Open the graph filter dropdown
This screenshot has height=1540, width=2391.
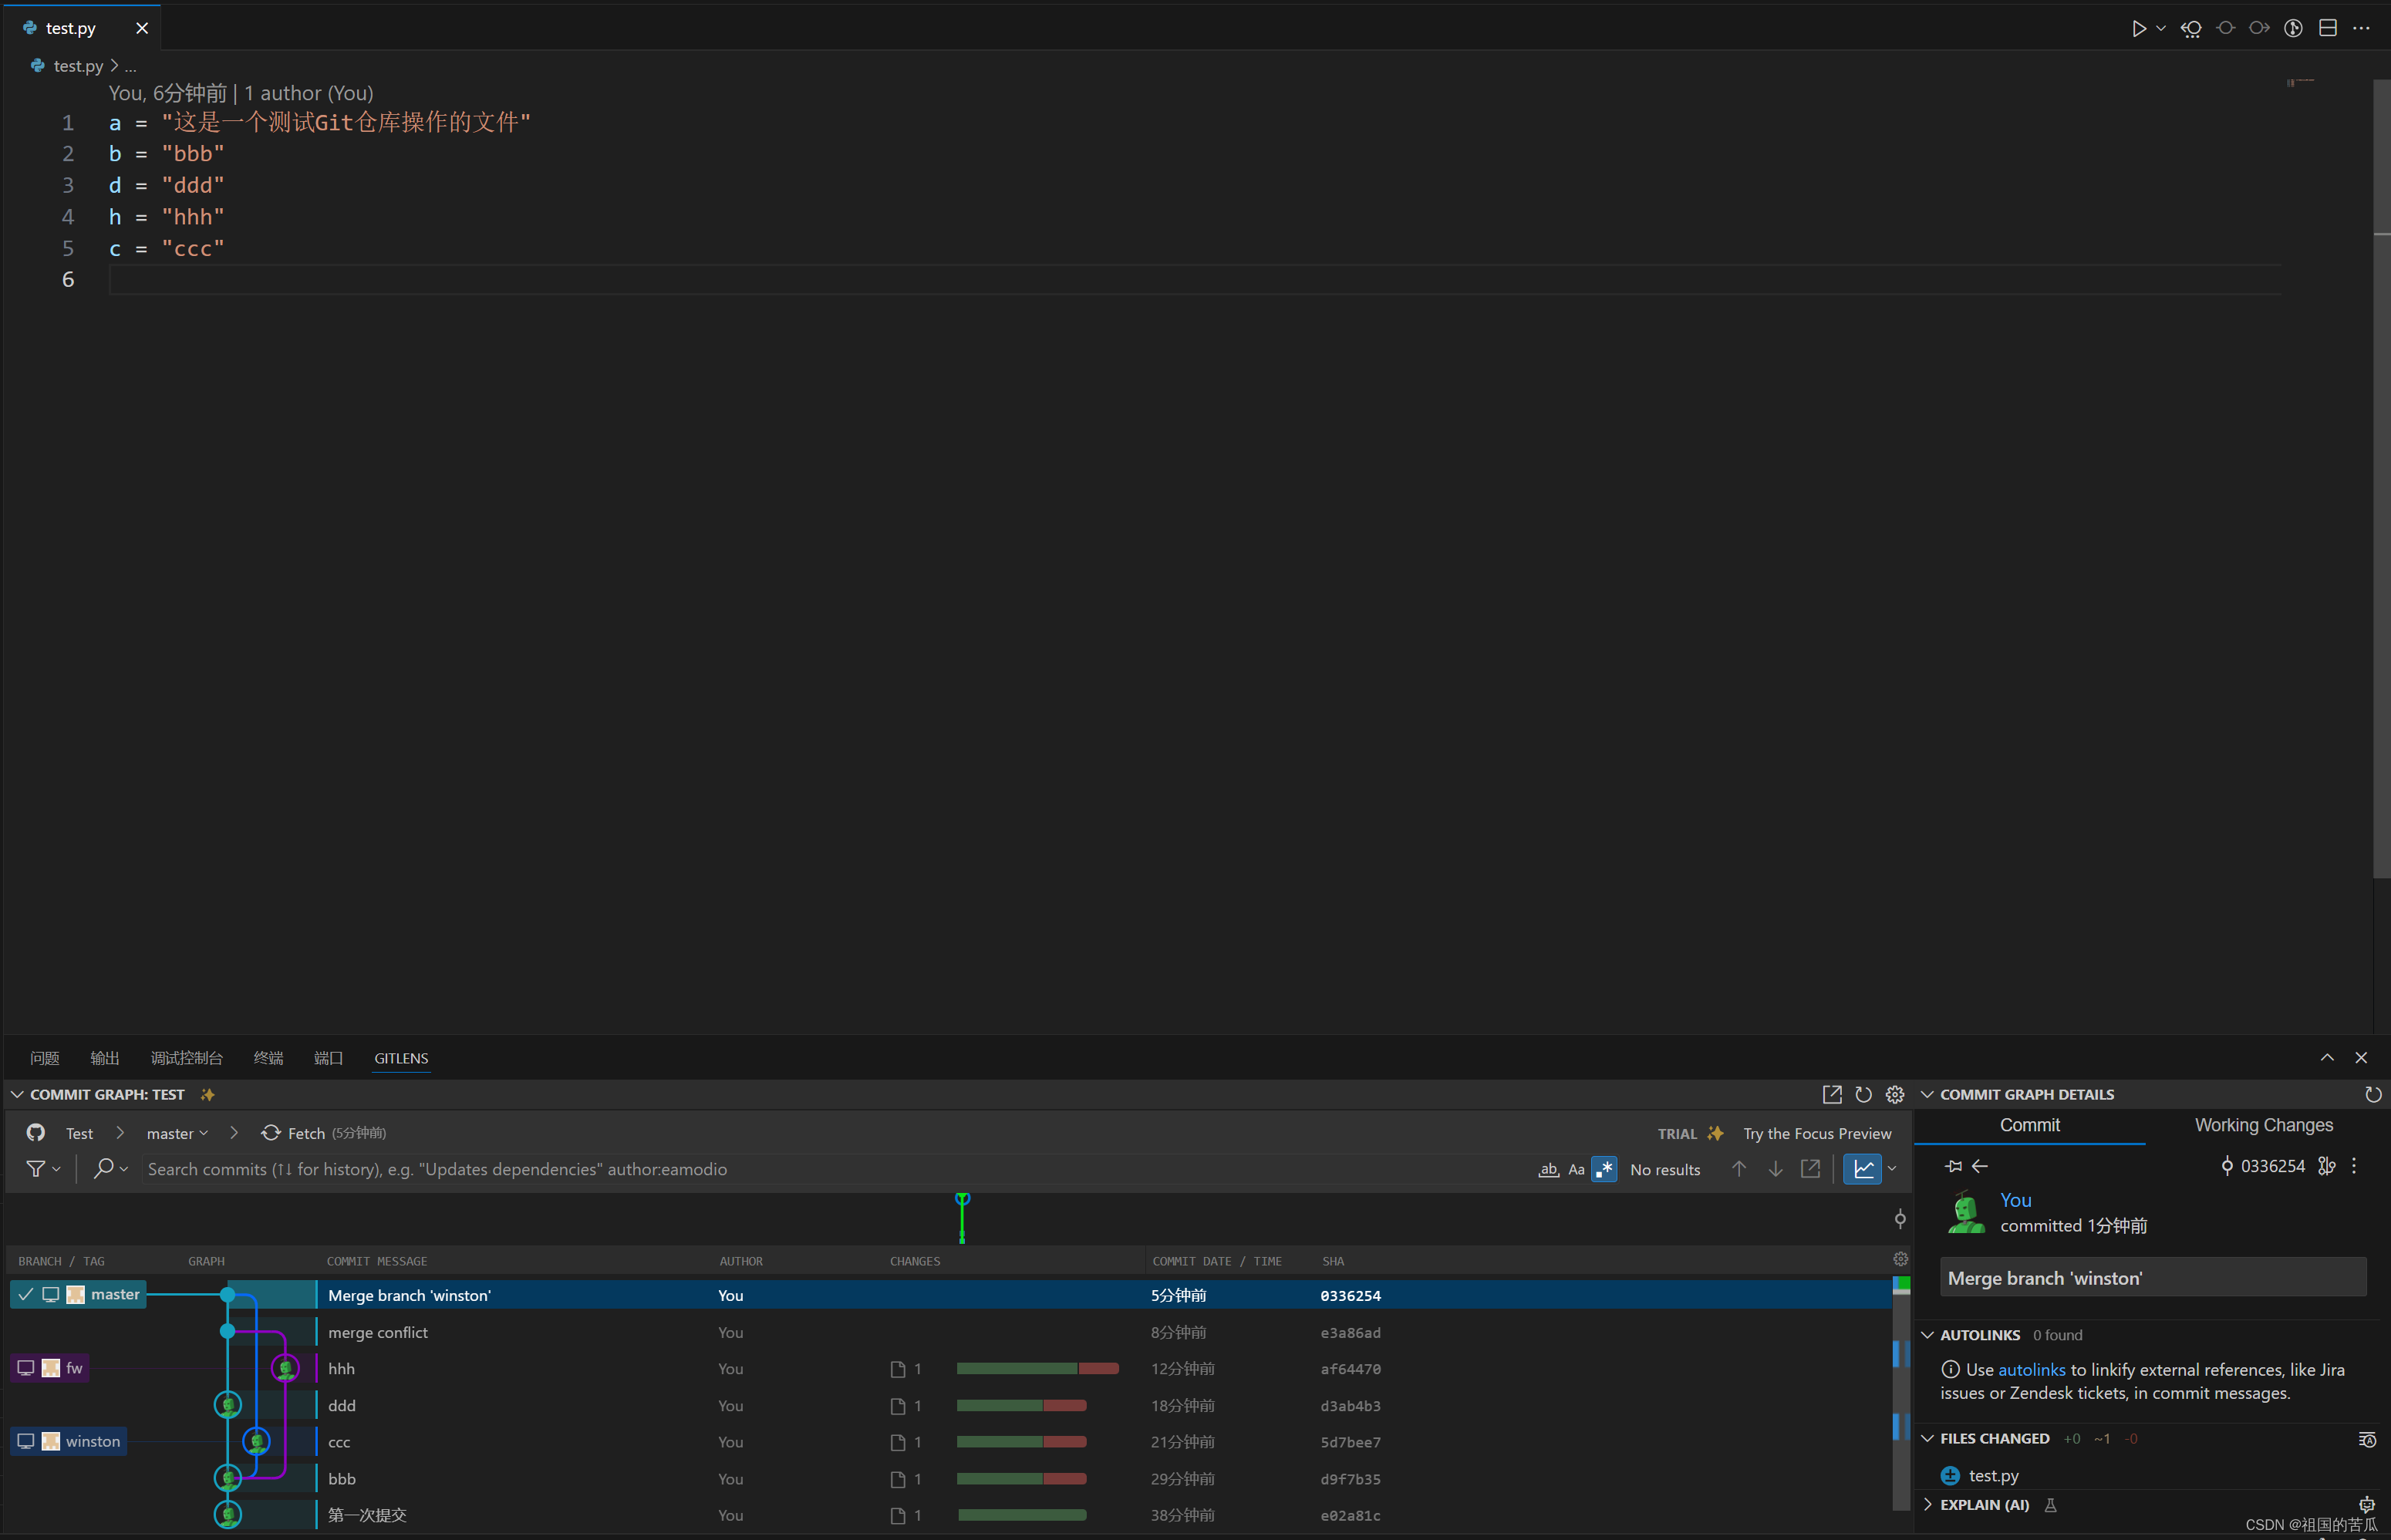coord(43,1168)
